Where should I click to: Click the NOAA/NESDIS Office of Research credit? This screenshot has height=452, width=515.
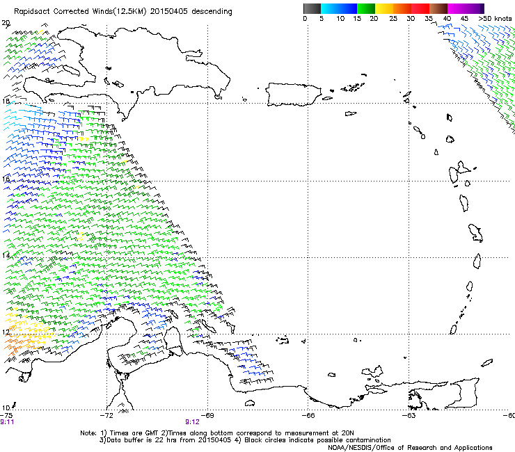pos(410,447)
